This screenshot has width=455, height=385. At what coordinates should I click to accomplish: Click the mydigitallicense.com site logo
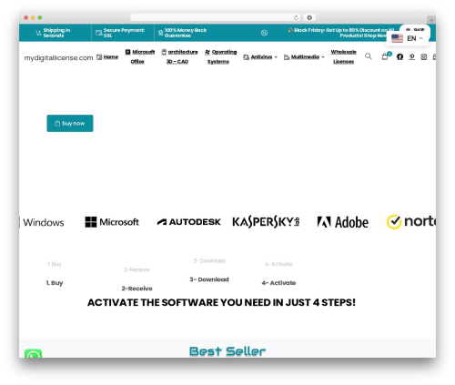click(x=58, y=57)
